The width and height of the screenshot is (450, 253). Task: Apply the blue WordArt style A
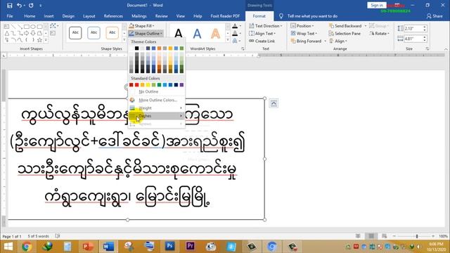pos(197,34)
